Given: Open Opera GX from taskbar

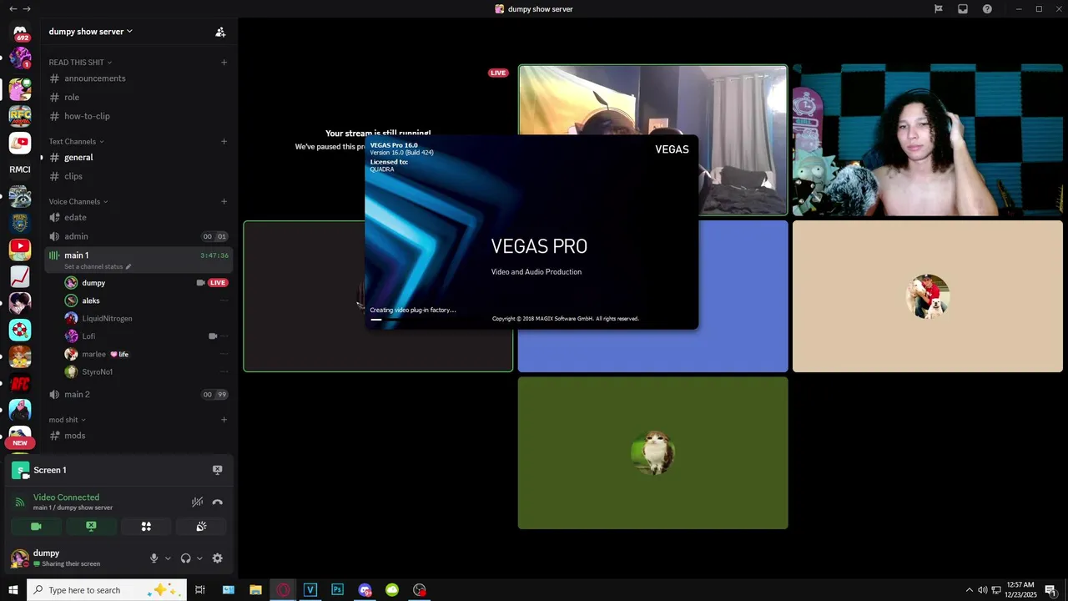Looking at the screenshot, I should [x=283, y=590].
